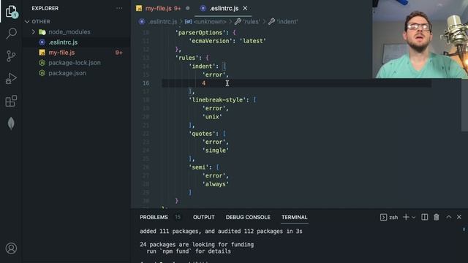Open Explorer more actions ellipsis

(119, 8)
